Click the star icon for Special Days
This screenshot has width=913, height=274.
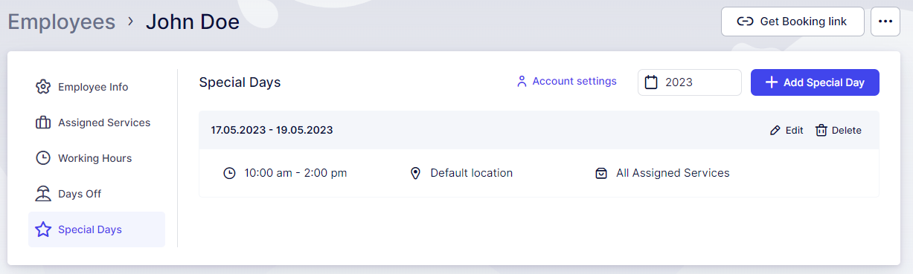coord(43,229)
